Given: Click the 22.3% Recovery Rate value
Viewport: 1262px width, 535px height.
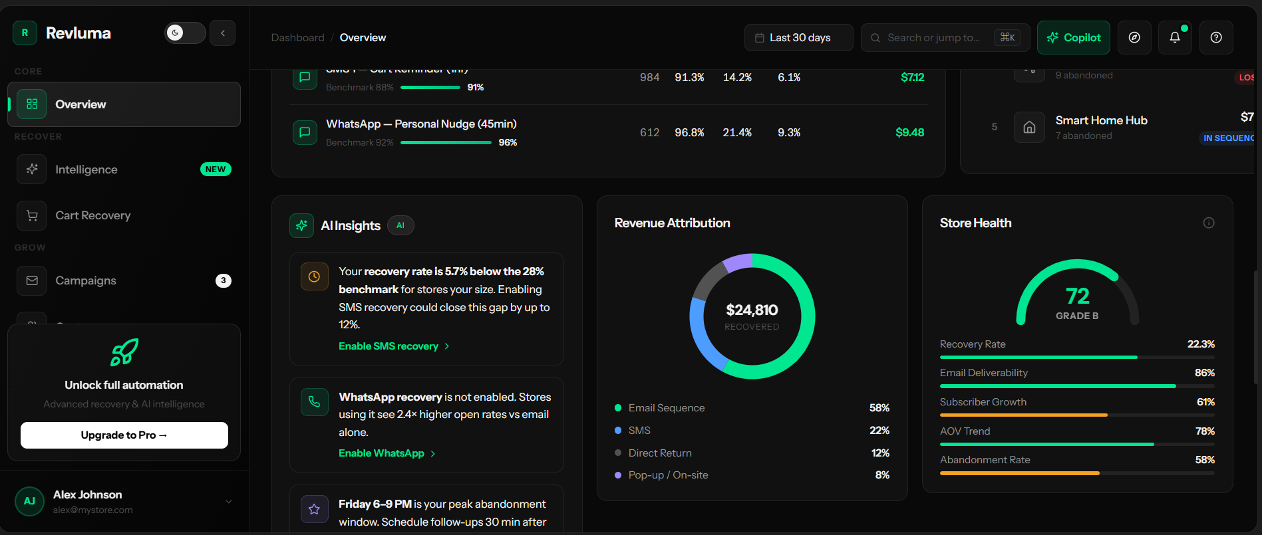Looking at the screenshot, I should point(1201,344).
